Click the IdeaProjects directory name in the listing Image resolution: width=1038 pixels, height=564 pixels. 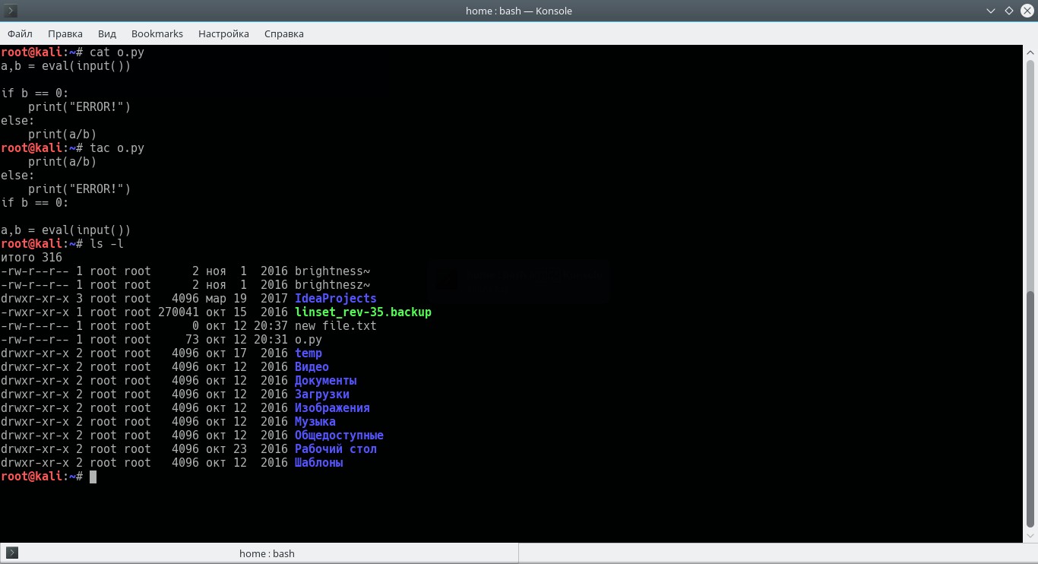coord(335,299)
